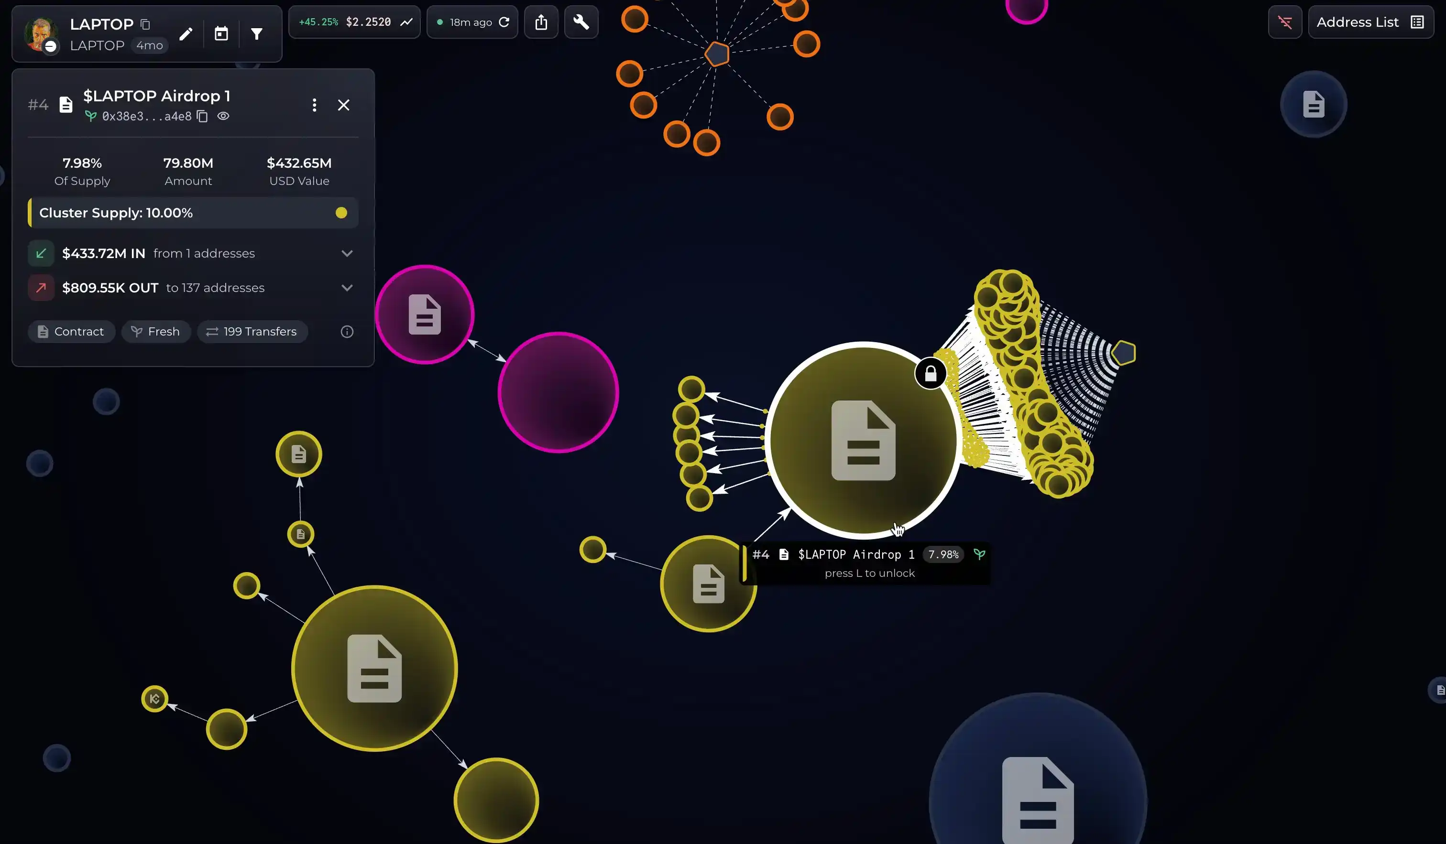Open the Address List panel
Screen dimensions: 1446x844
1370,22
